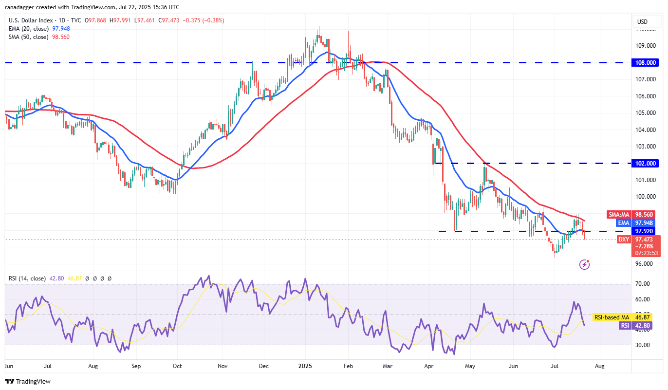Click the purple lightning bolt events icon
The height and width of the screenshot is (390, 668).
tap(585, 264)
